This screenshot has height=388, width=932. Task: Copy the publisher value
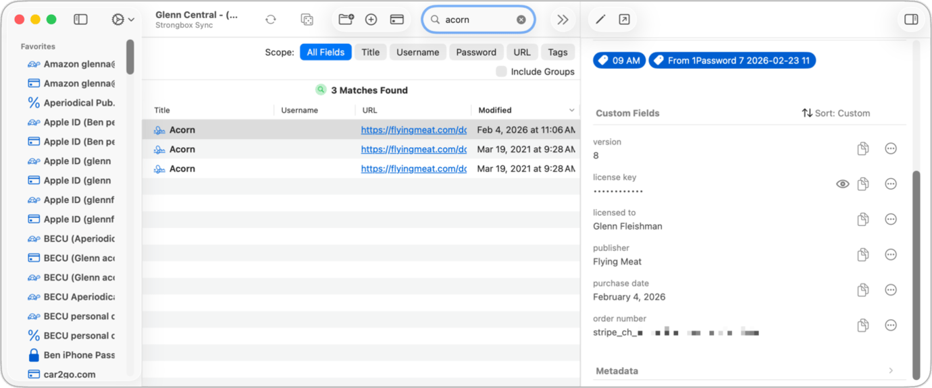tap(863, 254)
